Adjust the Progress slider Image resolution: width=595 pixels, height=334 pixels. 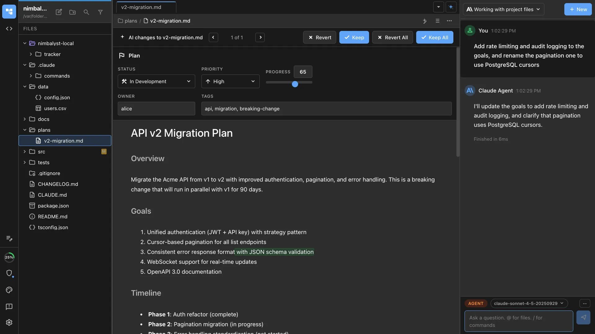coord(295,84)
